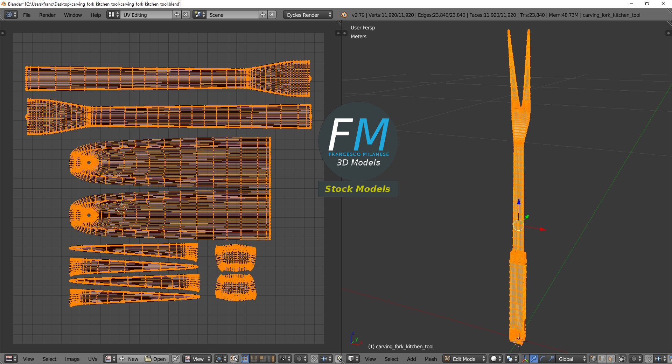
Task: Click the blue Z-axis manipulator arrow
Action: (519, 202)
